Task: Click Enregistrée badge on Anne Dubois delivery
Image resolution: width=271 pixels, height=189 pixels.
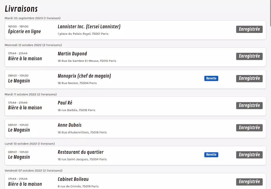Action: (249, 128)
